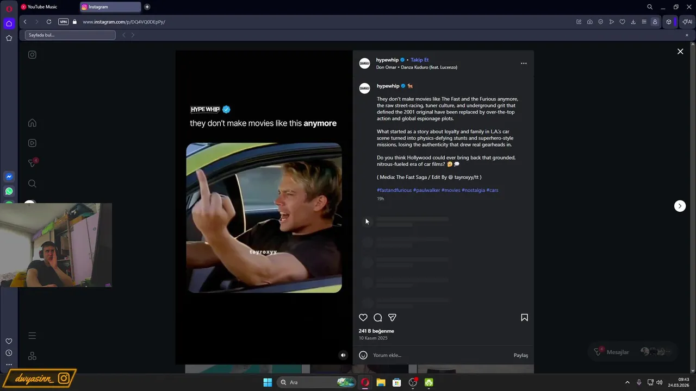Viewport: 696px width, 391px height.
Task: Open the send flow toolbar icon
Action: pyautogui.click(x=612, y=22)
